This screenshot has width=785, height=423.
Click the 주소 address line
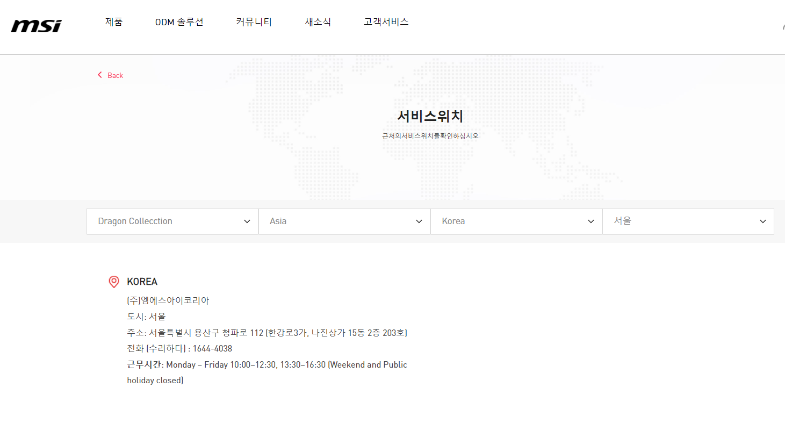(267, 333)
